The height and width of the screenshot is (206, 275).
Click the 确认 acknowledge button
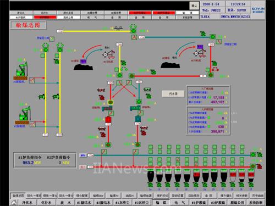click(x=194, y=5)
